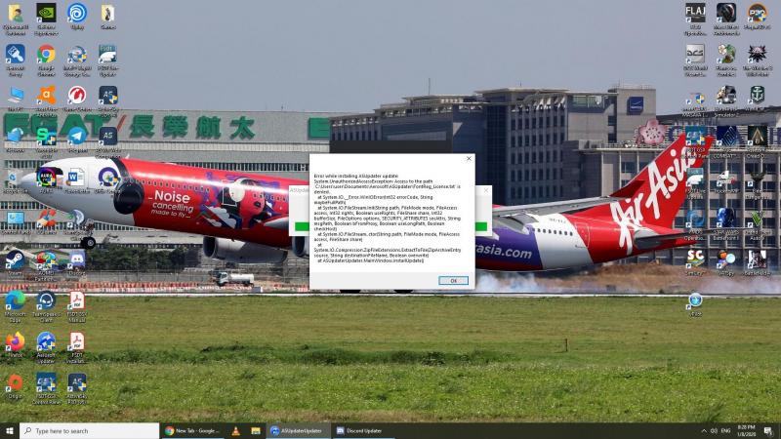This screenshot has width=781, height=439.
Task: Open the Aerosoft Updater desktop icon
Action: click(x=46, y=347)
